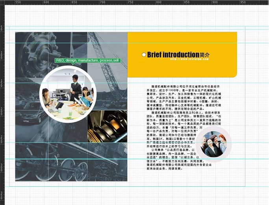Click the Chinese characters 简介 after heading
The height and width of the screenshot is (205, 269).
205,55
